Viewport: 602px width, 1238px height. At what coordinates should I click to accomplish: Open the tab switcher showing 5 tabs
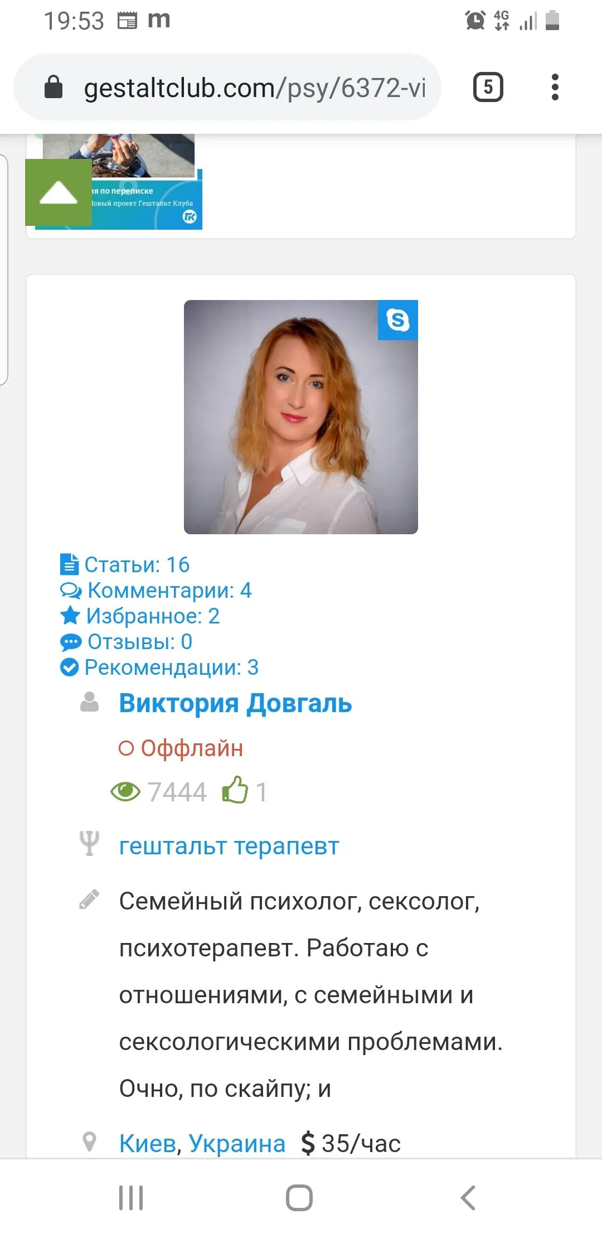(x=488, y=88)
